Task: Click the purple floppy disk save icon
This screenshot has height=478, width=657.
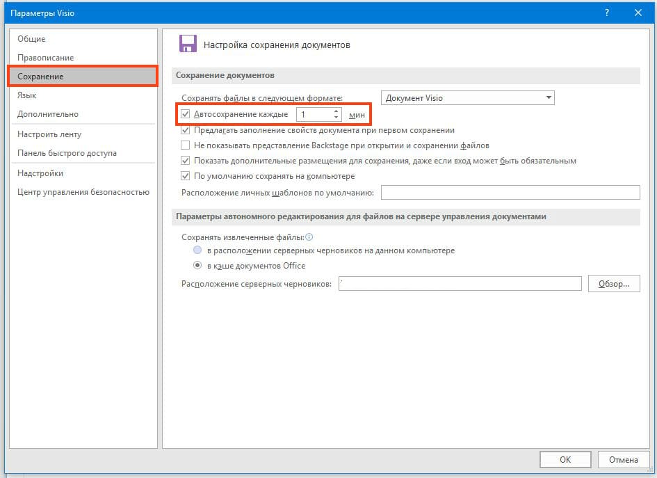Action: click(x=188, y=44)
